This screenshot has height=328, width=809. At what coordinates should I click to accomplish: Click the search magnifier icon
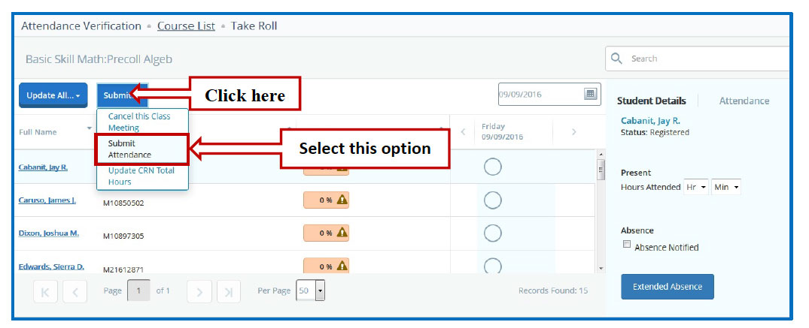617,59
